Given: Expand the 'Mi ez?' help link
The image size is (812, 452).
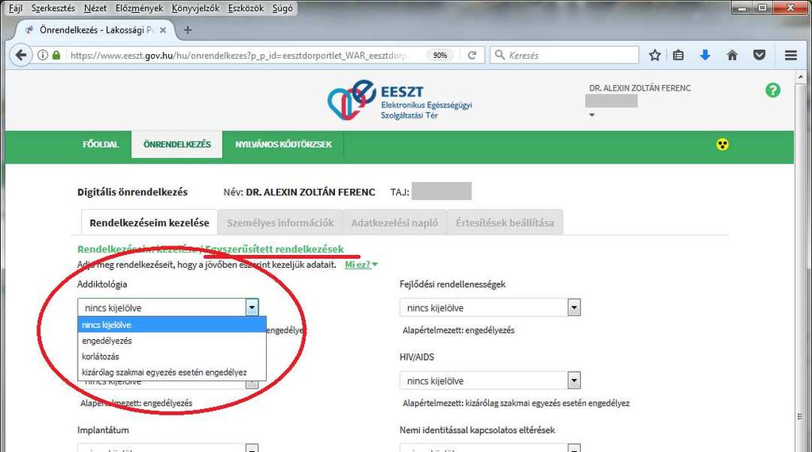Looking at the screenshot, I should (x=361, y=265).
